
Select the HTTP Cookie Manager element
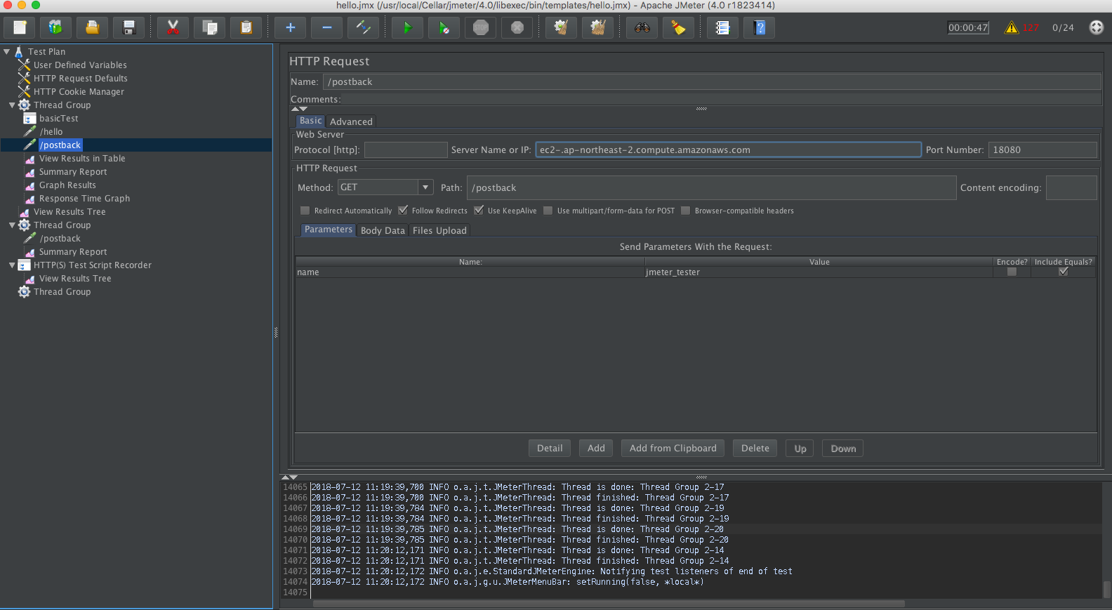pyautogui.click(x=79, y=92)
